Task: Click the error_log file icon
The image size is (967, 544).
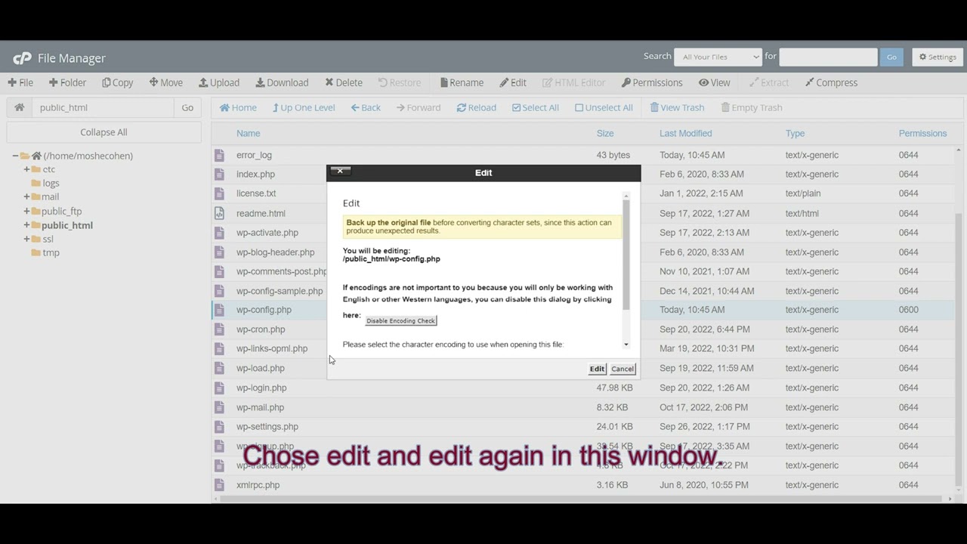Action: pyautogui.click(x=219, y=155)
